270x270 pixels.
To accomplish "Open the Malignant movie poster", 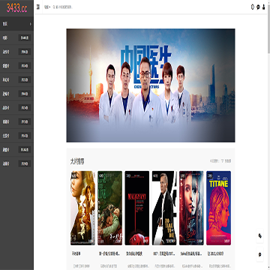I will (x=137, y=208).
